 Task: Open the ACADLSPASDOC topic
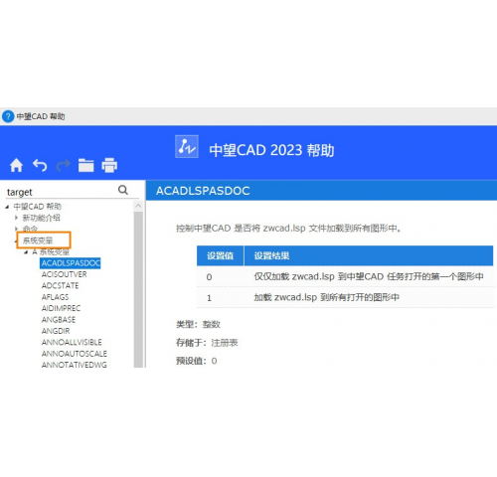(71, 263)
